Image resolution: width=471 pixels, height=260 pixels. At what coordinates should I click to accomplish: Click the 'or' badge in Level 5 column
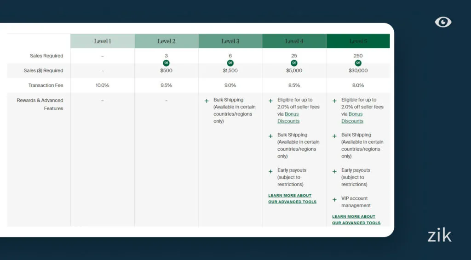358,63
